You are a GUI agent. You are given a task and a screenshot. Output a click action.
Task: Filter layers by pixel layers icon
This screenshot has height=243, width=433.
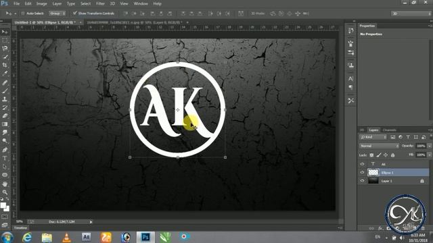[392, 137]
